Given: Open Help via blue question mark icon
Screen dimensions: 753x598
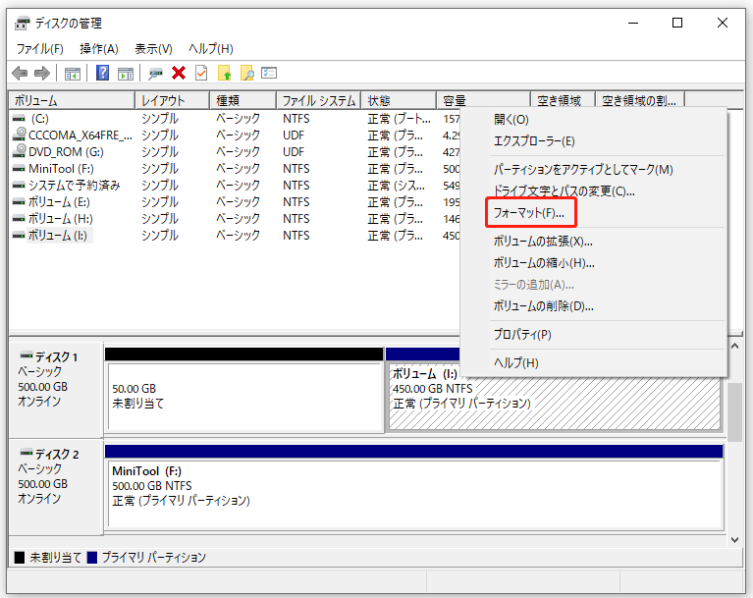Looking at the screenshot, I should pyautogui.click(x=102, y=73).
